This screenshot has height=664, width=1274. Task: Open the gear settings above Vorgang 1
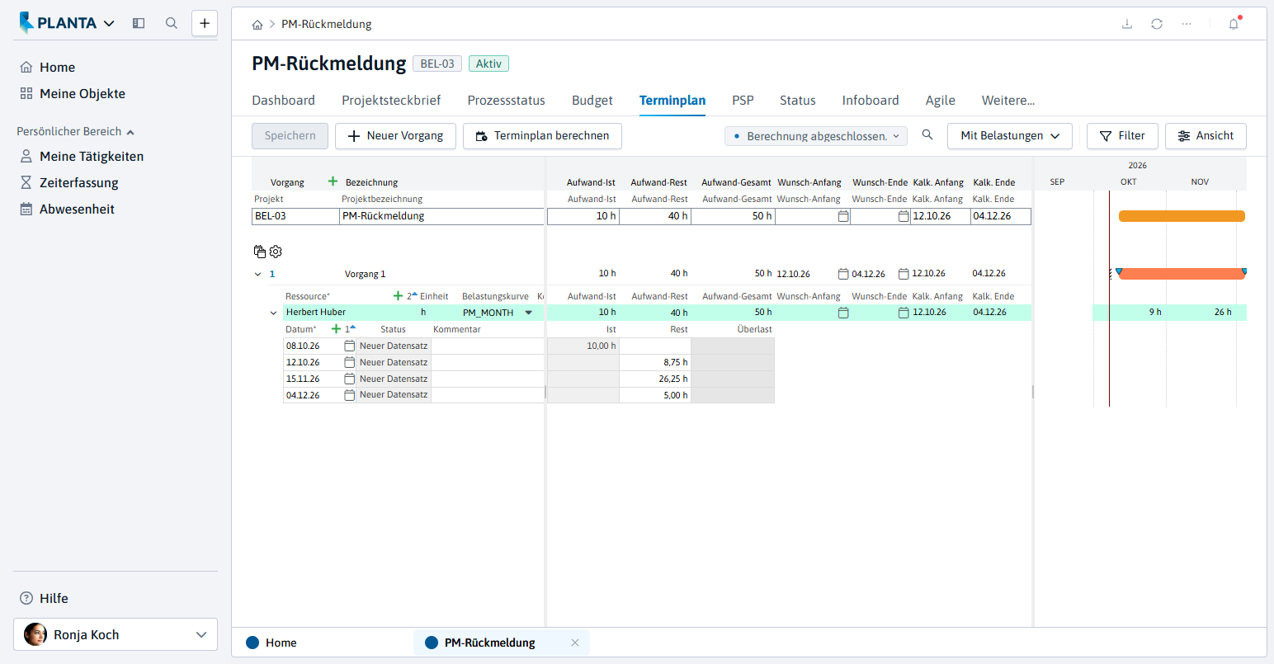pyautogui.click(x=276, y=252)
